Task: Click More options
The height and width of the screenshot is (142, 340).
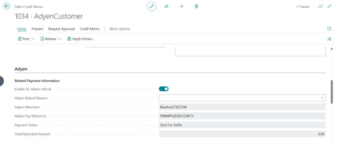Action: pyautogui.click(x=120, y=29)
